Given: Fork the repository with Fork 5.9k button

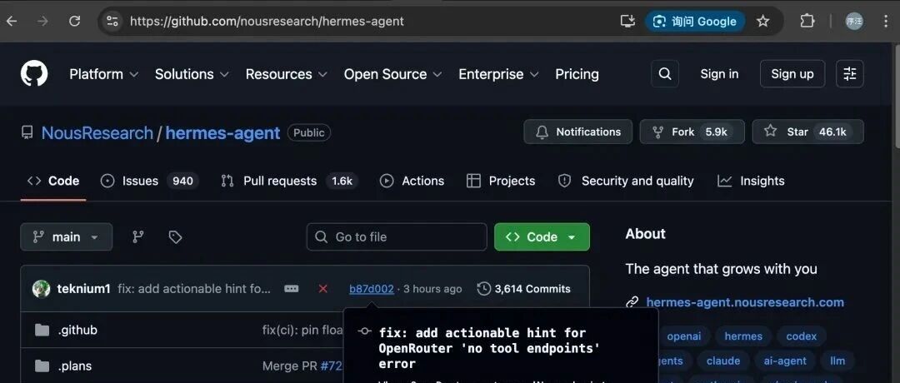Looking at the screenshot, I should [692, 132].
